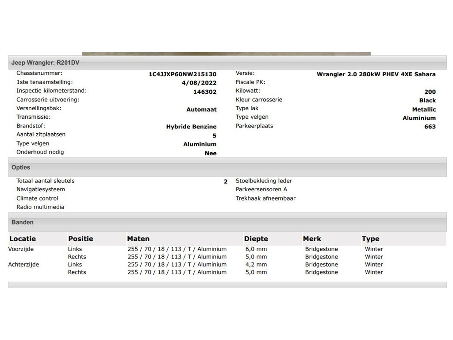Screen dimensions: 453x340
Task: Select the Navigatiesysteem option
Action: tap(40, 189)
